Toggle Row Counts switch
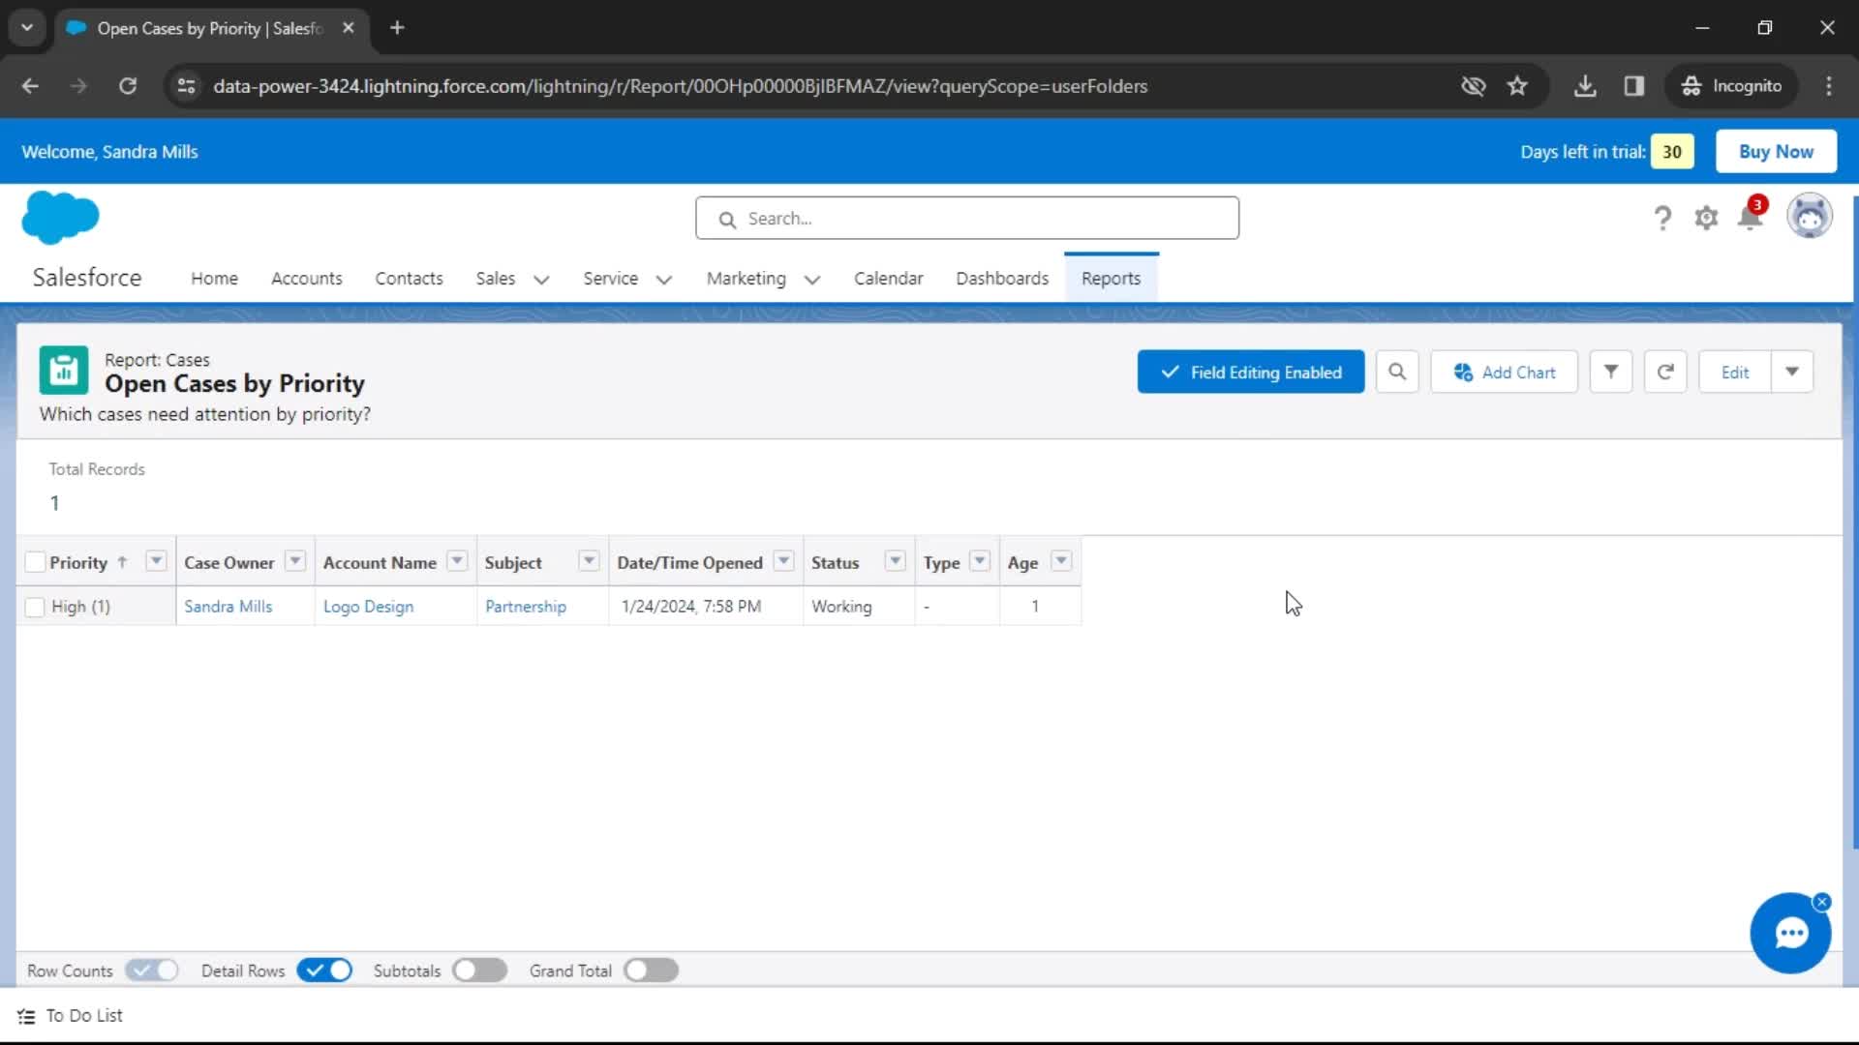Screen dimensions: 1859x1045 click(x=152, y=970)
